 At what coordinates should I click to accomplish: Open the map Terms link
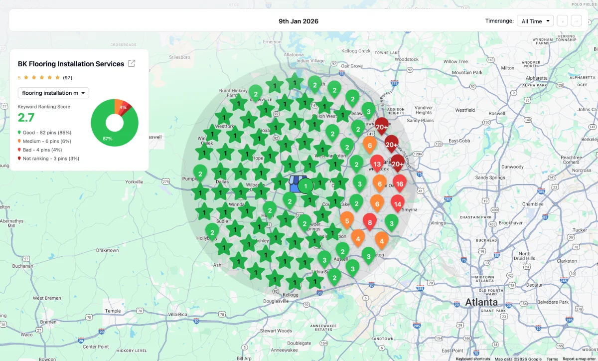point(552,359)
